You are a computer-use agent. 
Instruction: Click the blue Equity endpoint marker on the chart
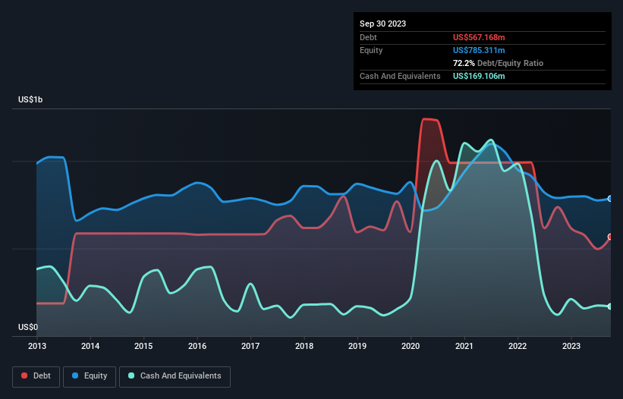(x=610, y=199)
